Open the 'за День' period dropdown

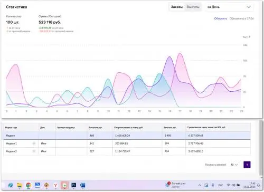click(229, 7)
